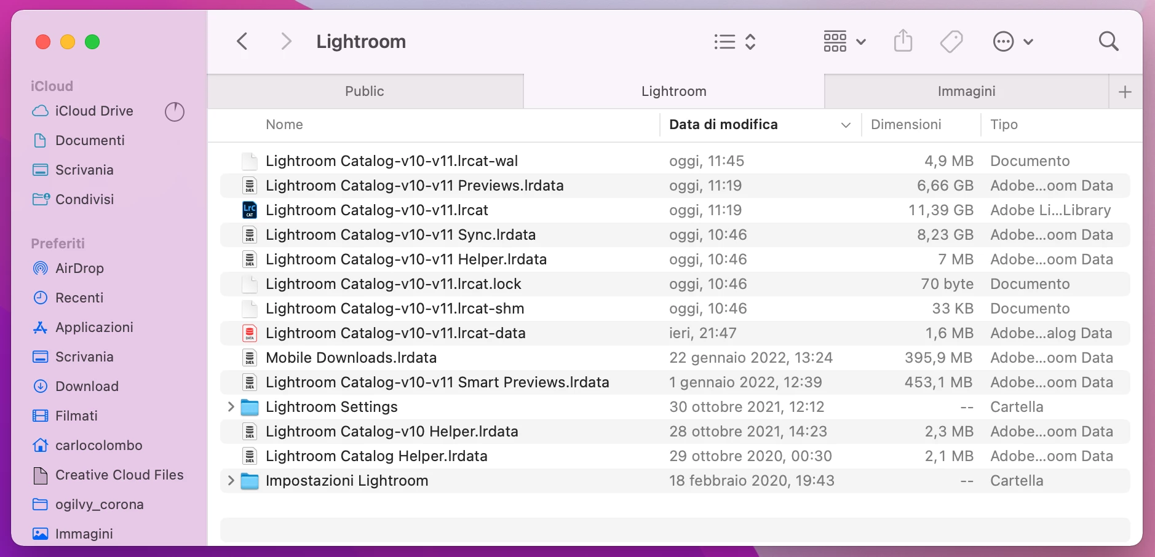This screenshot has width=1155, height=557.
Task: Select the Impostazioni Lightroom folder icon
Action: pyautogui.click(x=250, y=481)
